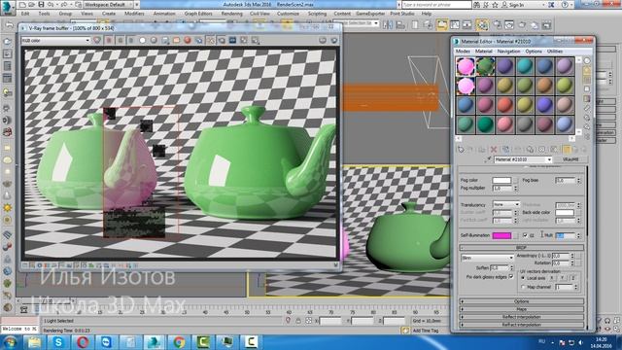Click Add Time Tag in status bar
This screenshot has height=350, width=622.
pos(426,331)
